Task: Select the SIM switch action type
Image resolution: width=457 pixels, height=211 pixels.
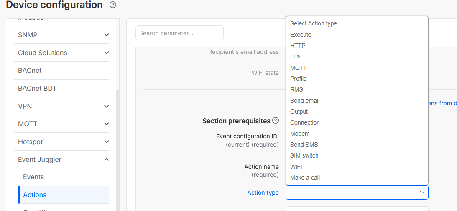Action: 304,155
